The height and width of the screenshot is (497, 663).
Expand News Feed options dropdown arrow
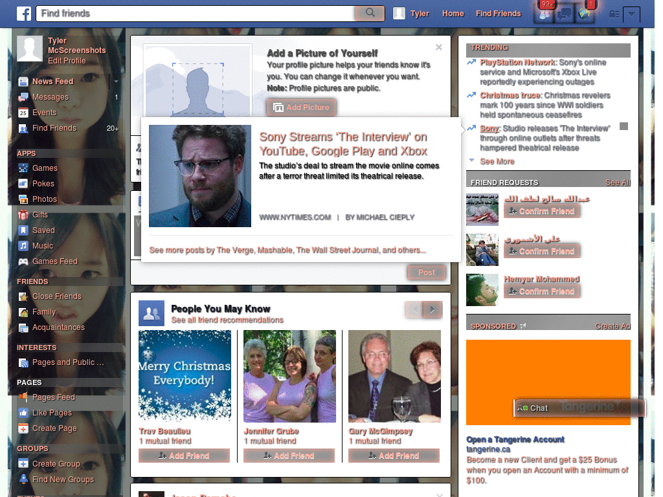point(115,82)
